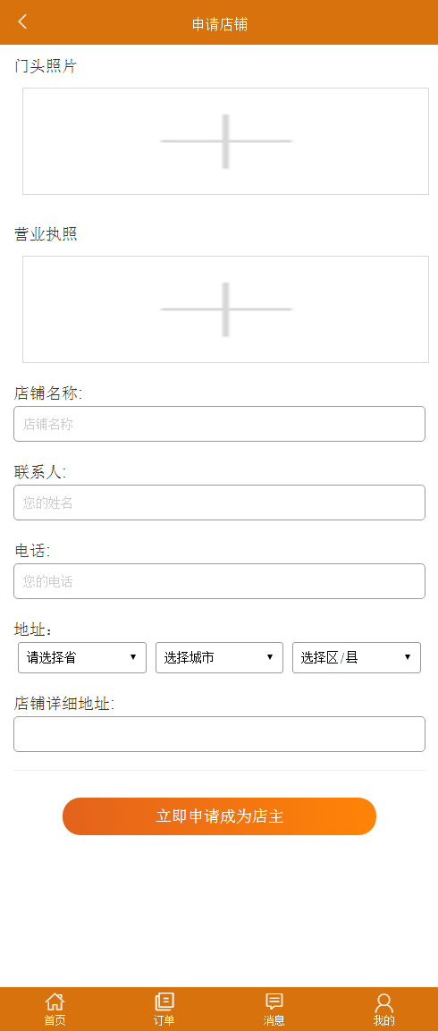Screen dimensions: 438x1031
Task: Focus the phone number input field
Action: (219, 581)
